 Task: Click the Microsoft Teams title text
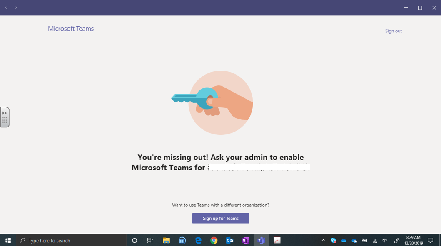(x=71, y=29)
